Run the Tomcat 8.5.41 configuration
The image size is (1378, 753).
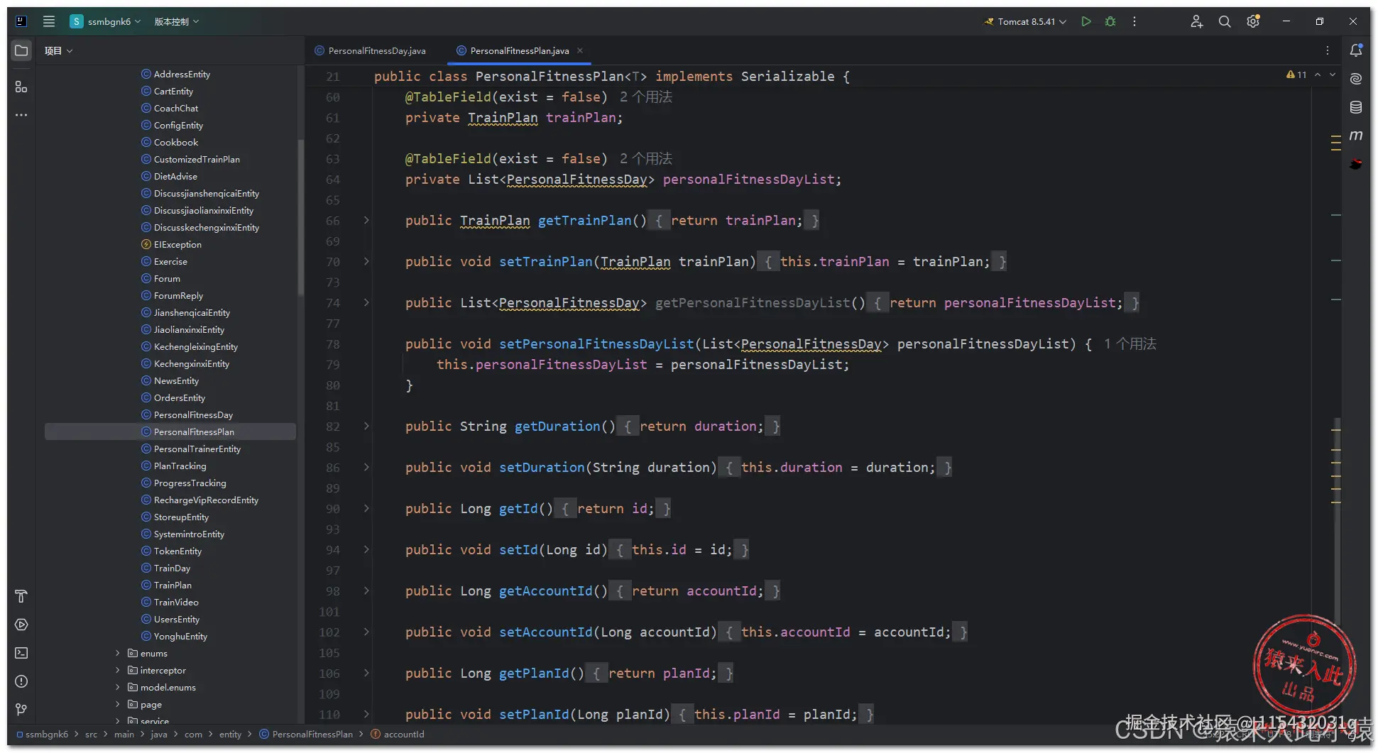pos(1086,21)
